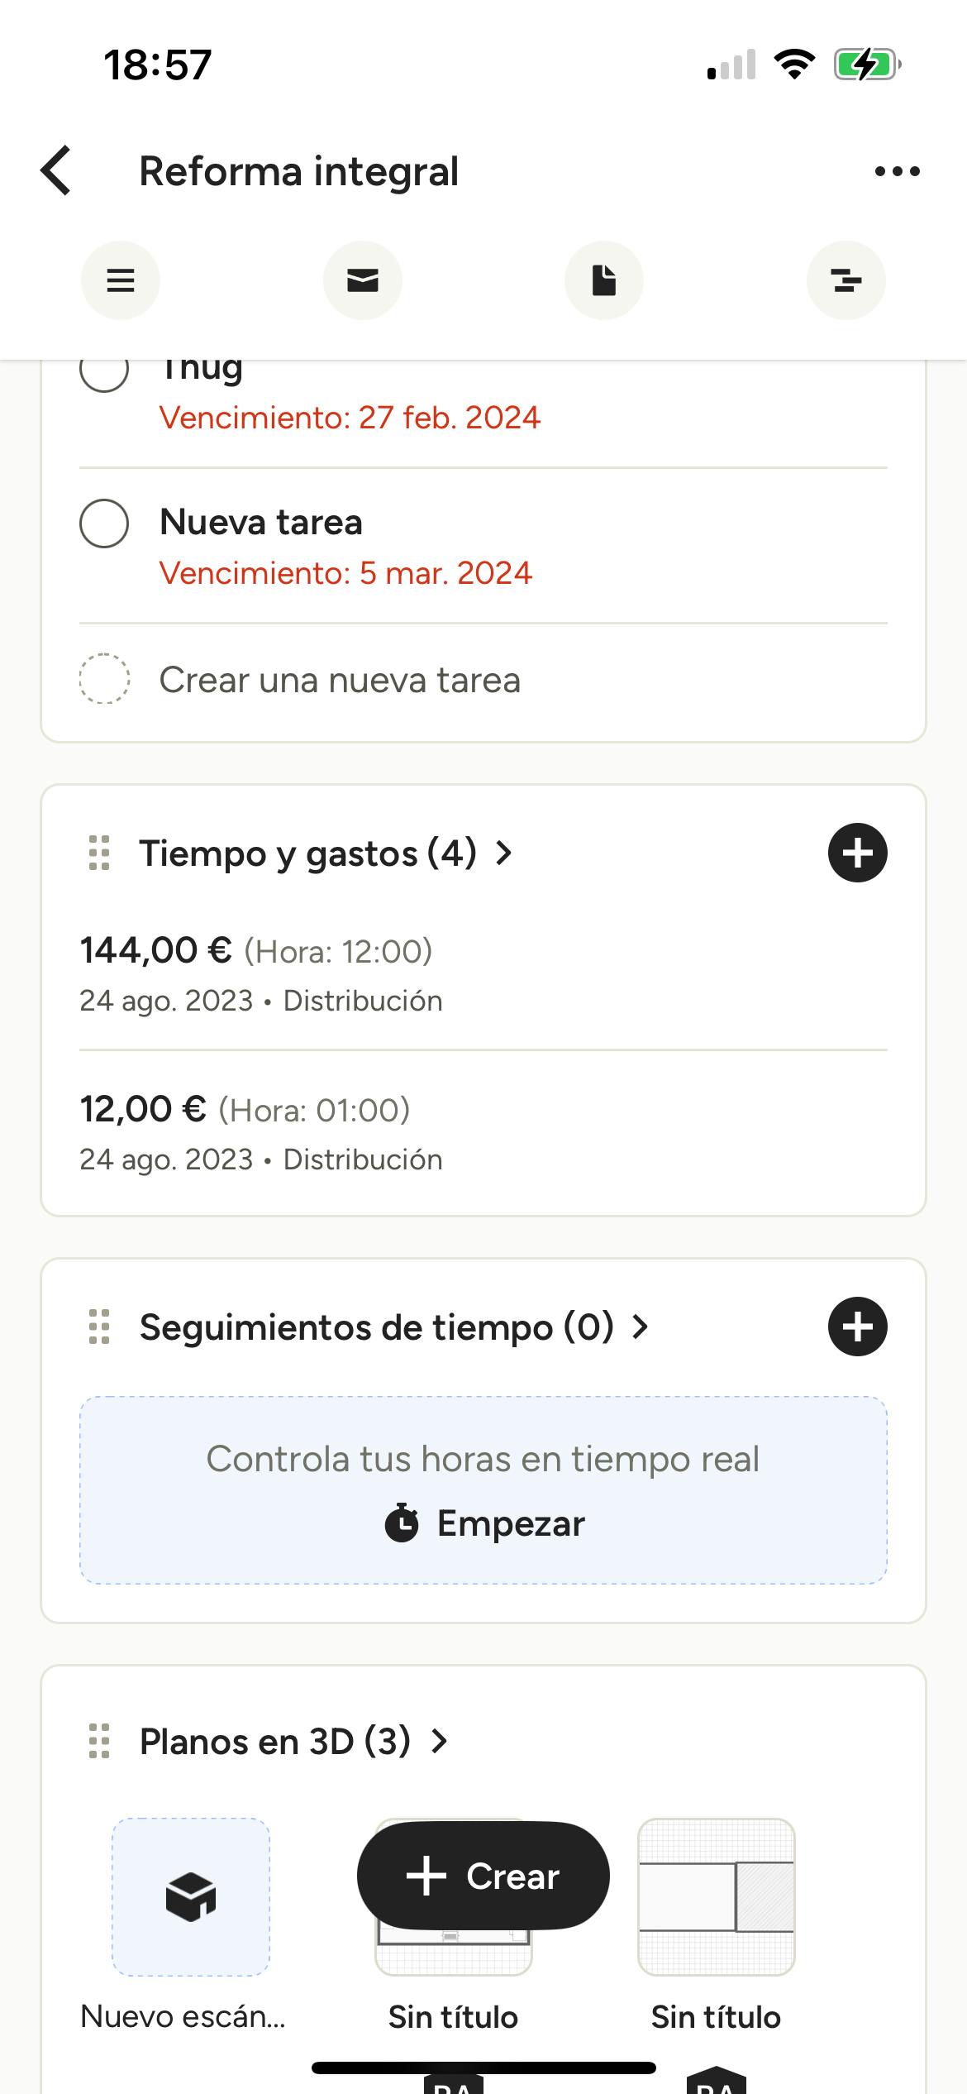The image size is (967, 2094).
Task: Tap the hamburger list icon in toolbar
Action: pos(121,280)
